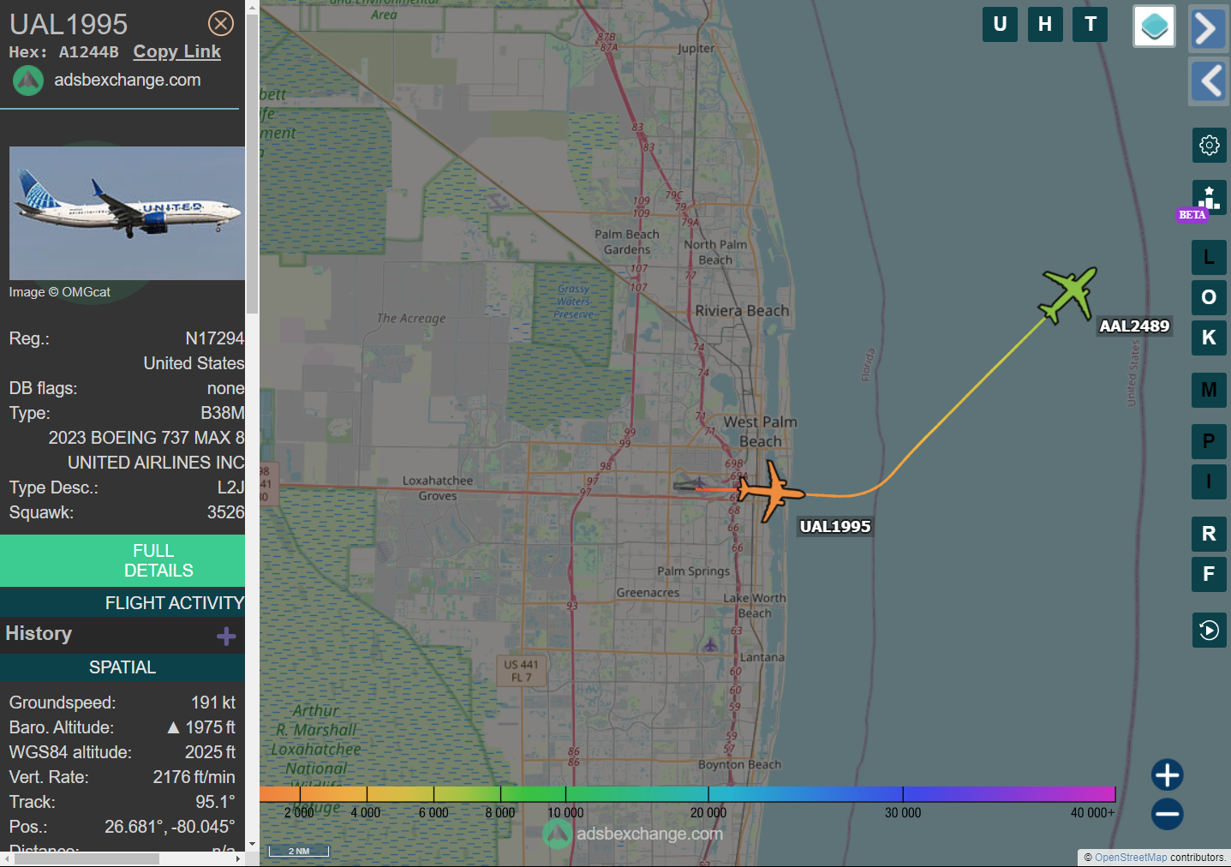Image resolution: width=1231 pixels, height=867 pixels.
Task: Click scroll-down arrow of sidebar scrollbar
Action: click(252, 844)
